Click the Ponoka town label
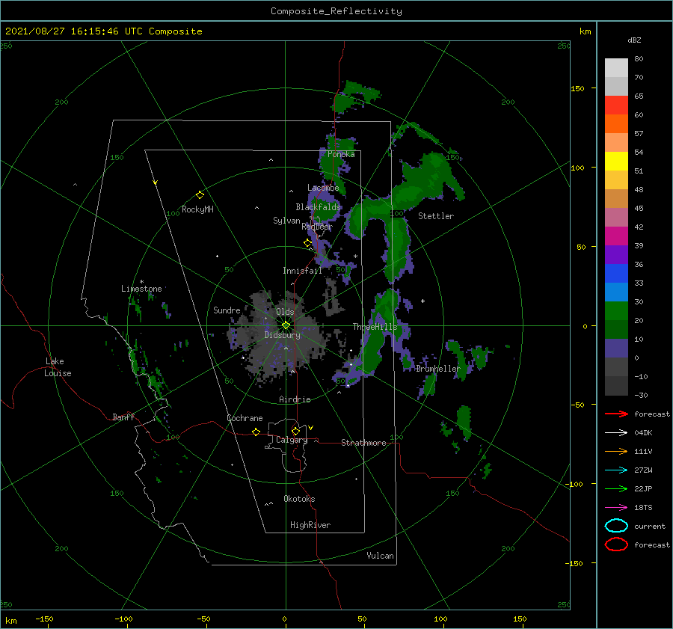The height and width of the screenshot is (629, 673). pyautogui.click(x=341, y=154)
